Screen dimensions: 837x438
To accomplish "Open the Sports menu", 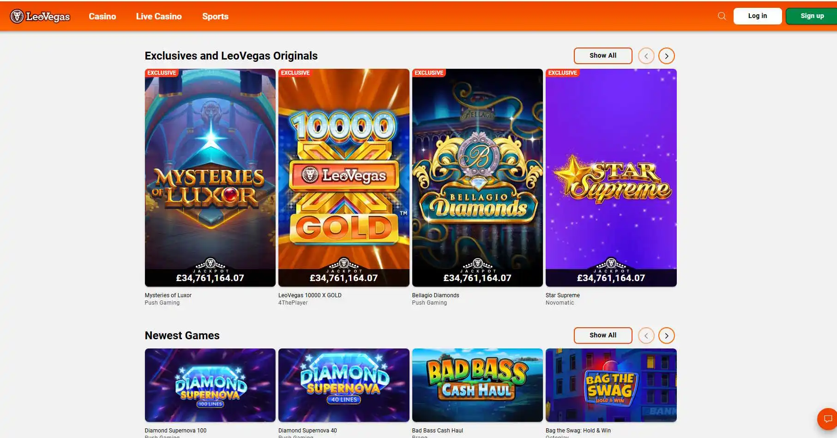I will point(215,17).
